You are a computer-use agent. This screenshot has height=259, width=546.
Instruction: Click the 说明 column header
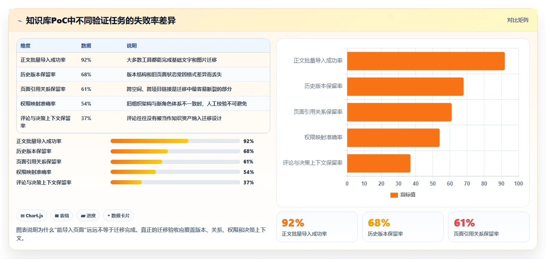coord(132,46)
